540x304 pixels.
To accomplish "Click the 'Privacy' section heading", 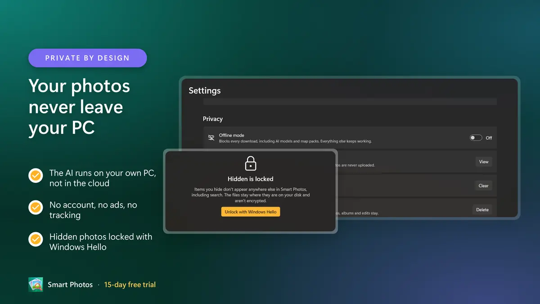I will tap(213, 119).
